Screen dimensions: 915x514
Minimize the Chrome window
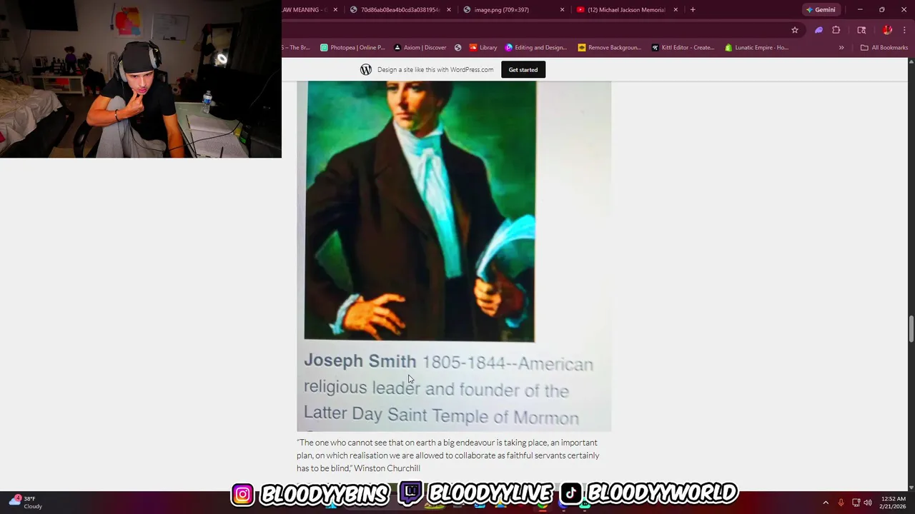(860, 10)
